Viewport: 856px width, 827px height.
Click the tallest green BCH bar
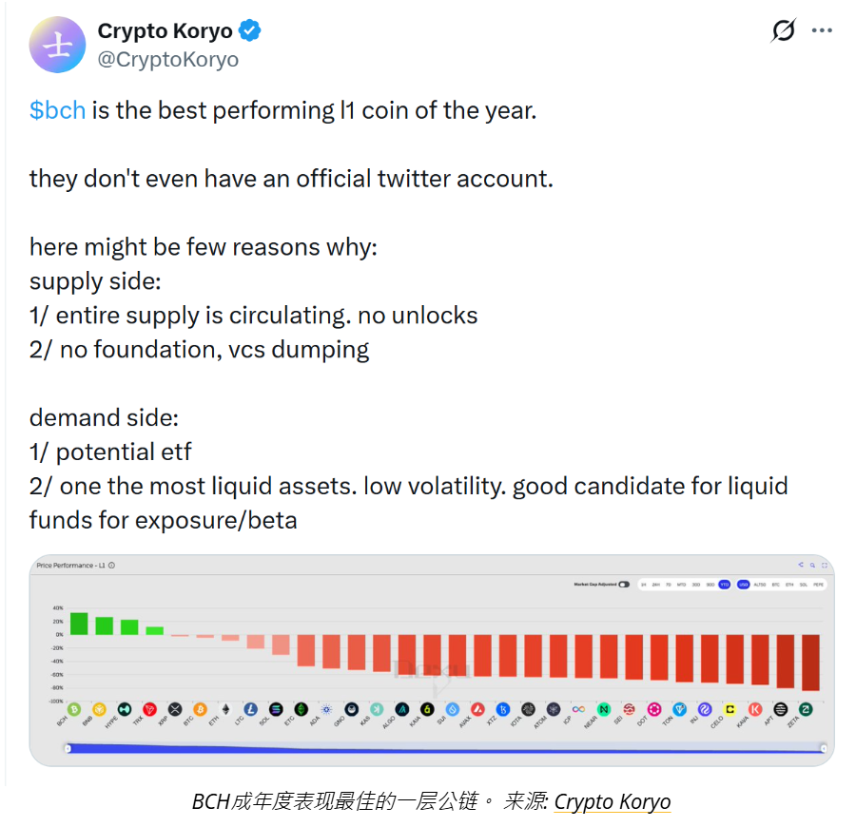[79, 624]
